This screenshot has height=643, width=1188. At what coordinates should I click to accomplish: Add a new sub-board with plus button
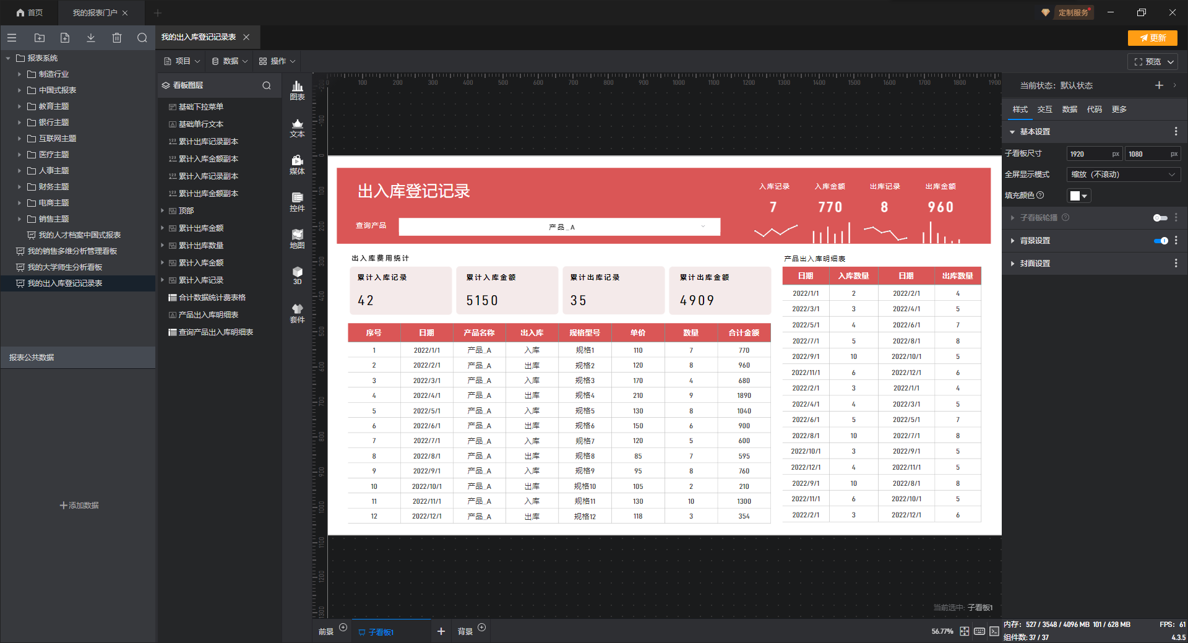tap(441, 631)
